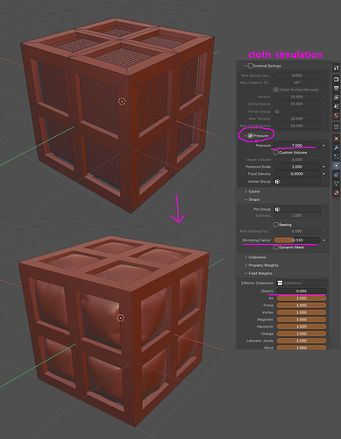Click the Magnetic field weight slider
Image resolution: width=341 pixels, height=439 pixels.
click(302, 320)
